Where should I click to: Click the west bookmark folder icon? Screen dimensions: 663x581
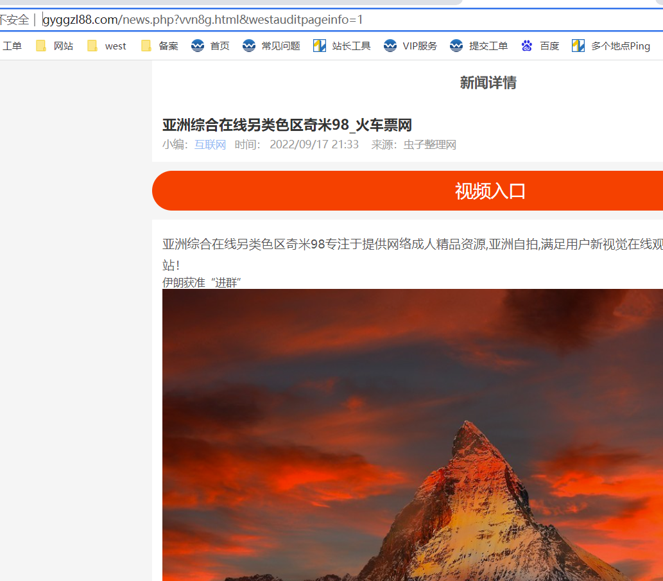[x=92, y=46]
